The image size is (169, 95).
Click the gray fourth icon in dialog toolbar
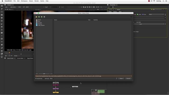(44, 17)
